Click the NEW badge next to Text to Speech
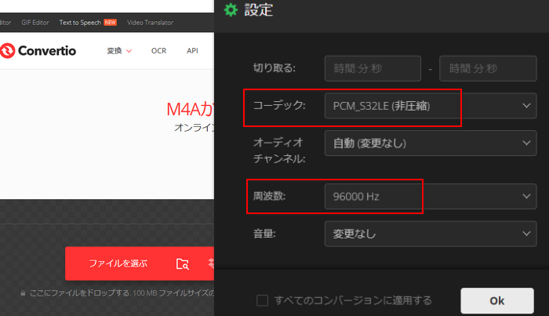Image resolution: width=549 pixels, height=316 pixels. point(111,23)
